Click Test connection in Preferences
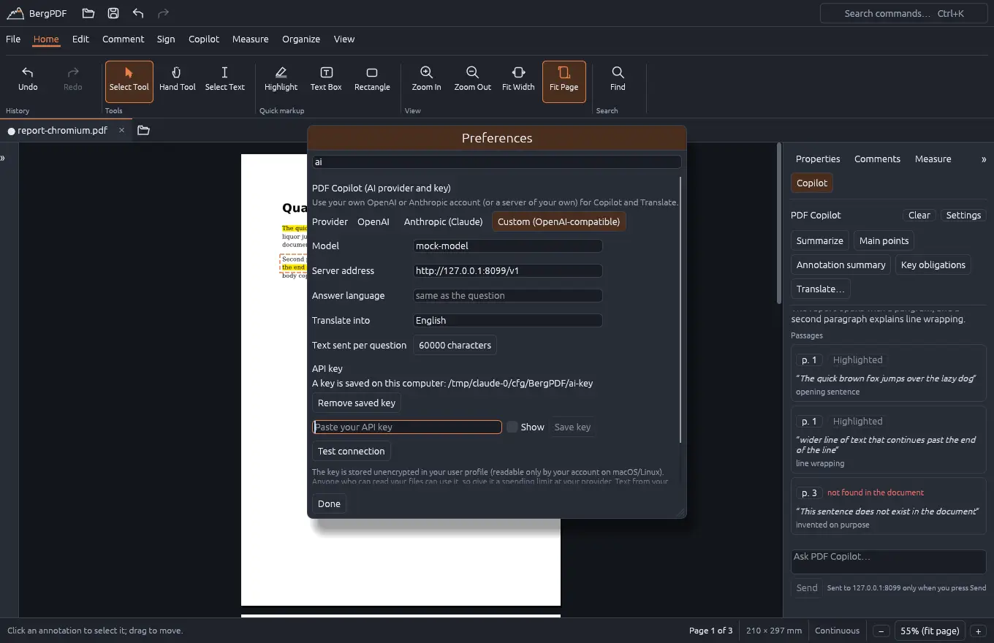This screenshot has height=643, width=994. [351, 451]
